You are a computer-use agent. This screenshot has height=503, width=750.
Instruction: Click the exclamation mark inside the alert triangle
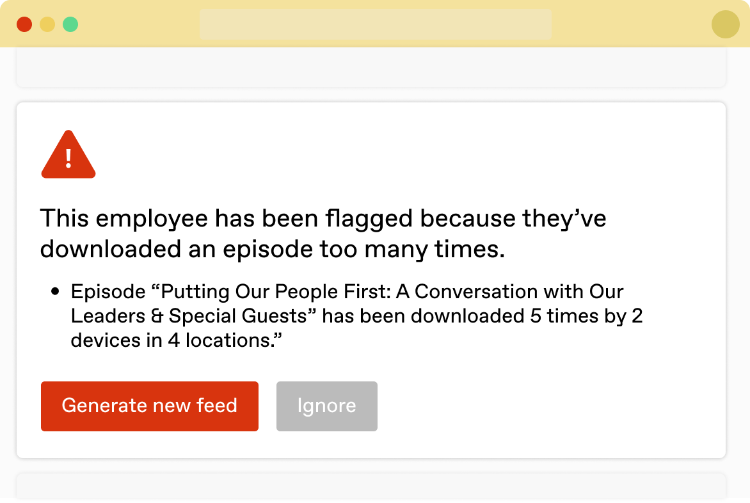pyautogui.click(x=68, y=159)
